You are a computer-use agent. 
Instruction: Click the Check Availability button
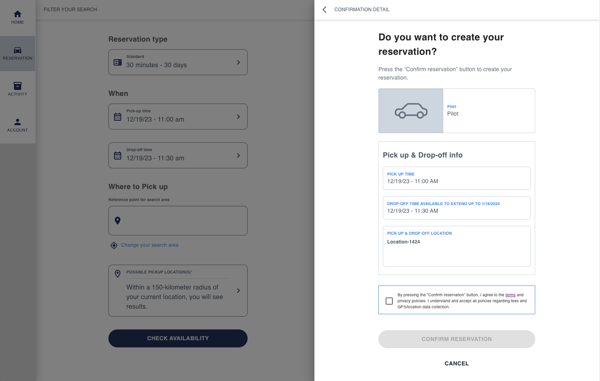pos(178,338)
